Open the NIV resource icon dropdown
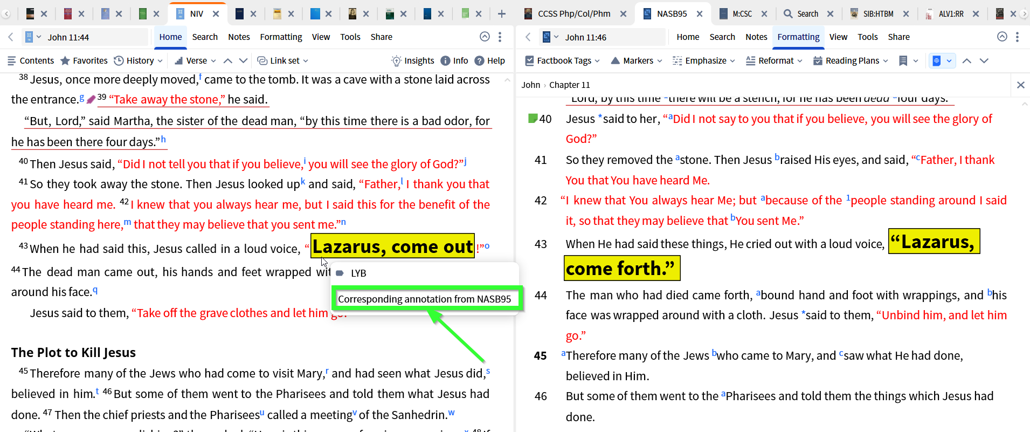Image resolution: width=1030 pixels, height=432 pixels. tap(33, 37)
